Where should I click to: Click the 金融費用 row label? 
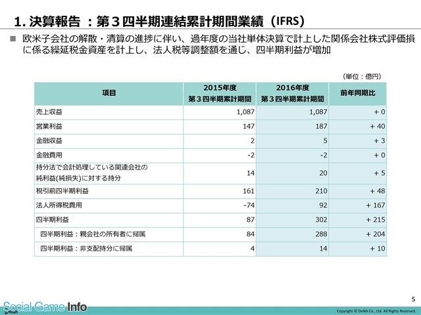coord(49,155)
